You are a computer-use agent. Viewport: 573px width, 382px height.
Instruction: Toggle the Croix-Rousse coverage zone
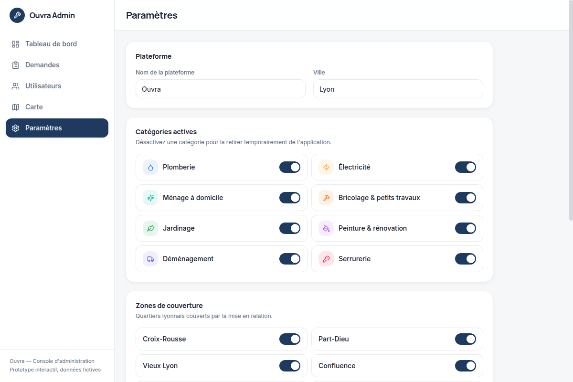point(290,339)
